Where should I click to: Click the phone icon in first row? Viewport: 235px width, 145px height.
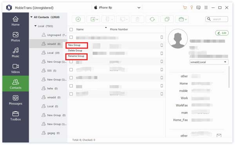point(162,37)
